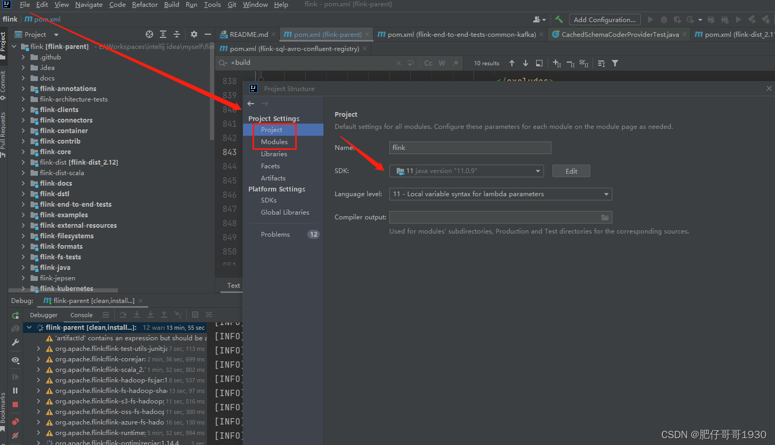Click the Build Project hammer icon
This screenshot has width=775, height=445.
[559, 19]
